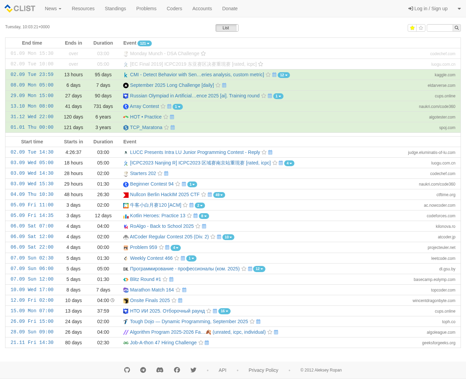Open the Privacy Policy link
This screenshot has width=466, height=379.
coord(263,370)
